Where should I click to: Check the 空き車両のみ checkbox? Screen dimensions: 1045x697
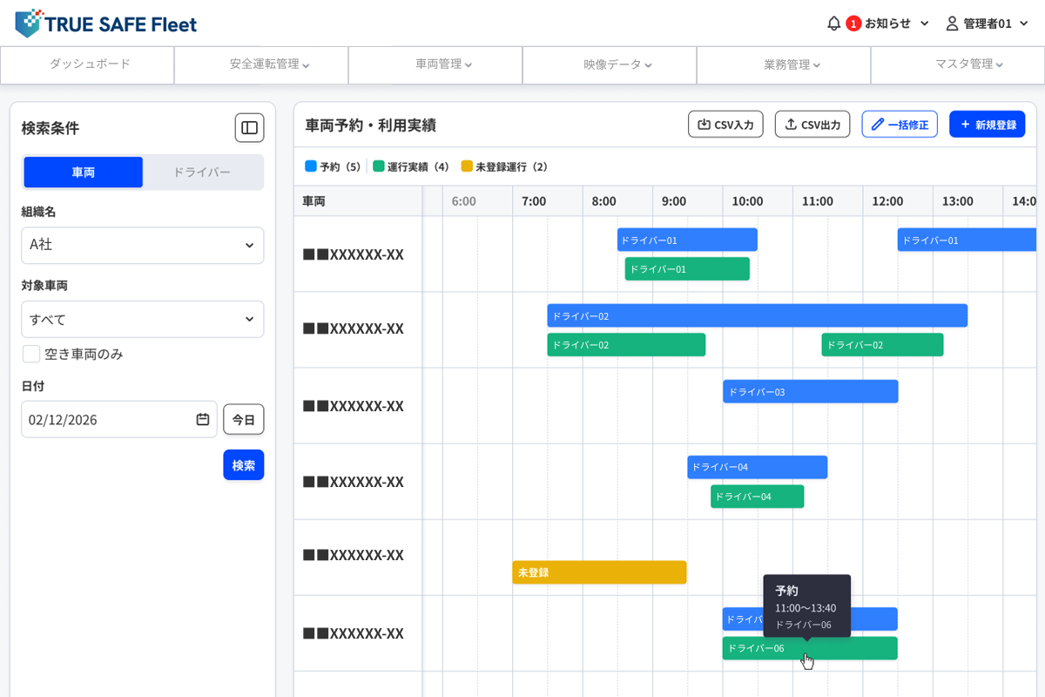pyautogui.click(x=31, y=354)
